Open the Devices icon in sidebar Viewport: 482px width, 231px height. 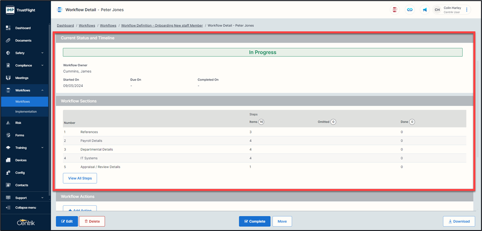[x=8, y=160]
